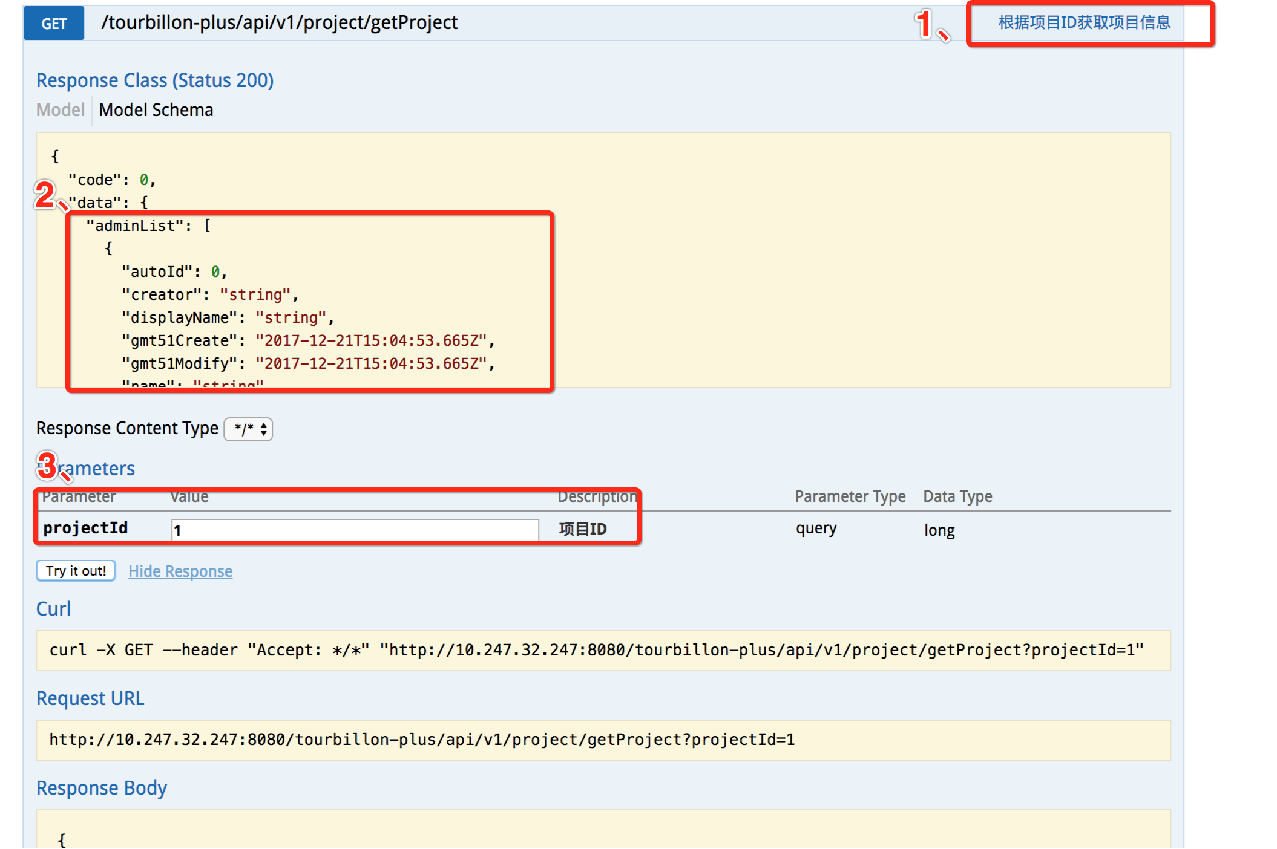
Task: Click the Parameter Type column header
Action: tap(850, 496)
